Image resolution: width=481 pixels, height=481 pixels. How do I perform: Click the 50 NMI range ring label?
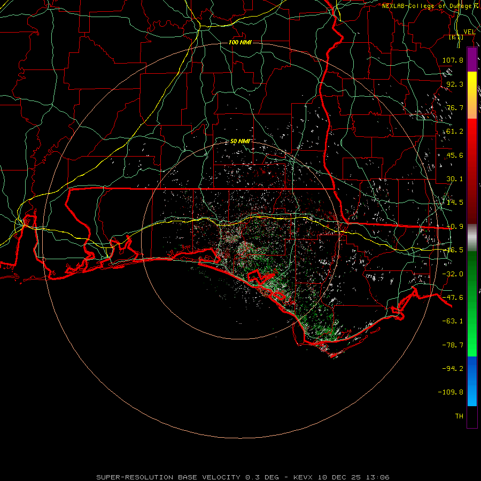pyautogui.click(x=240, y=141)
